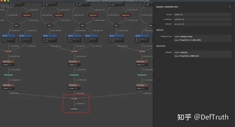Open the model properties menu icon

tap(3, 6)
